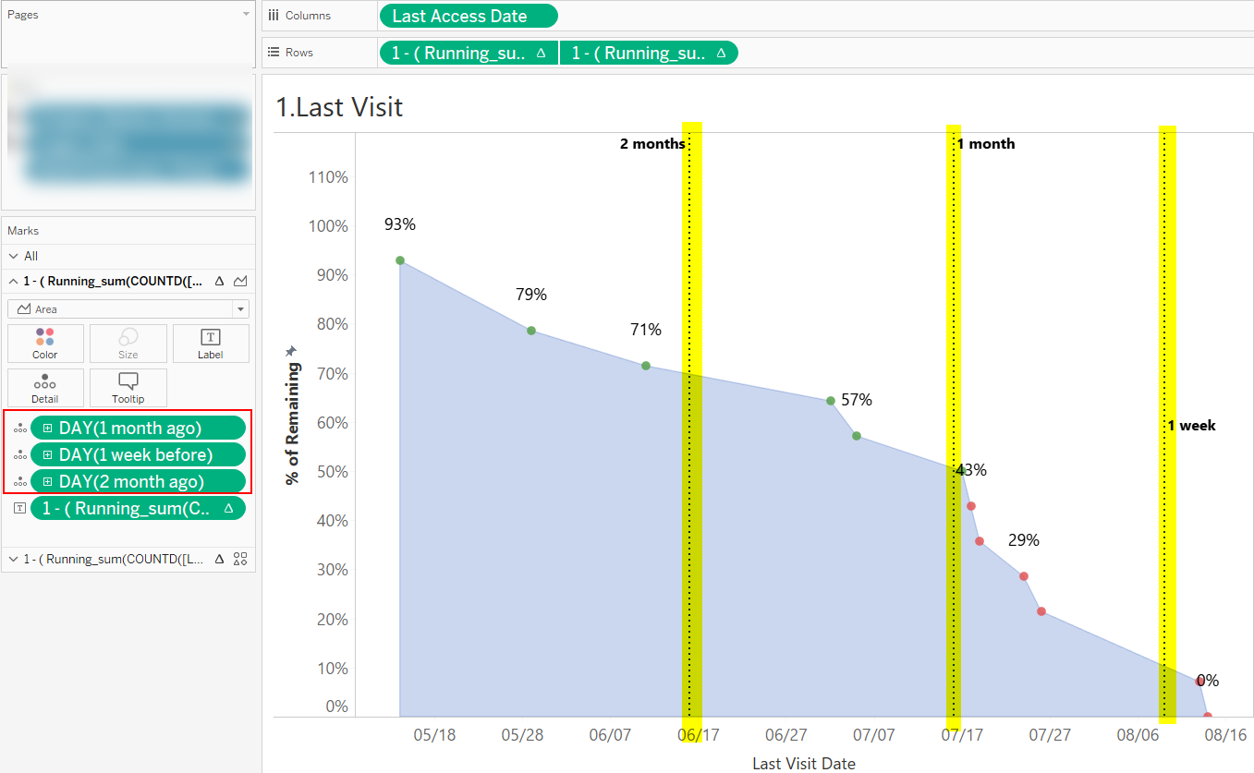Click the 93% data point on the chart
The width and height of the screenshot is (1254, 773).
tap(398, 260)
